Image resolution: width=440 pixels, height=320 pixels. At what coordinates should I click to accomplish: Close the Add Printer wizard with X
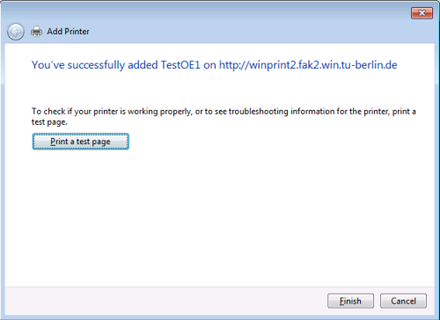click(x=422, y=13)
